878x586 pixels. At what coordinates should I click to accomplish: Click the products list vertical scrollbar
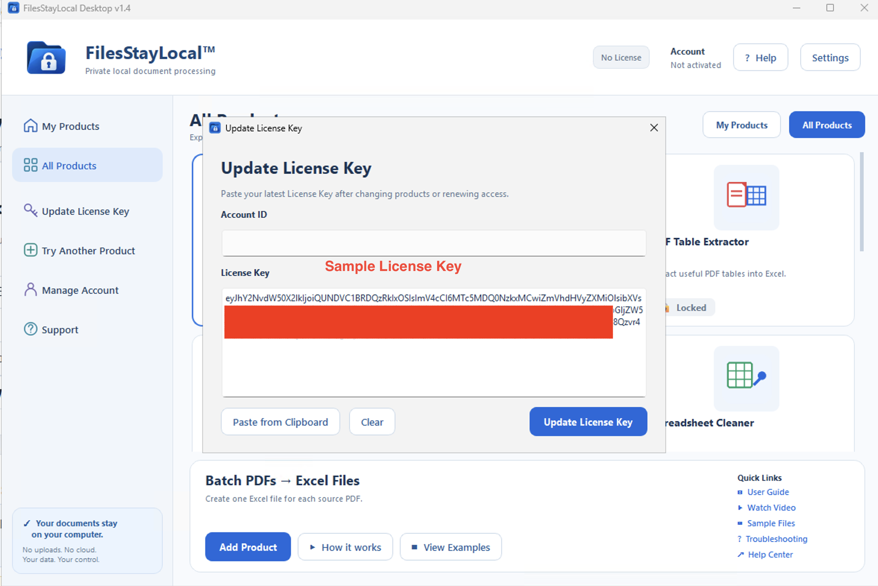[x=862, y=202]
